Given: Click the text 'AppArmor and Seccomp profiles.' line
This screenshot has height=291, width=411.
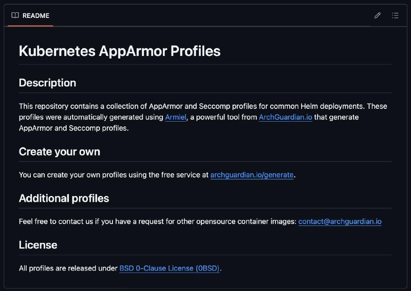Looking at the screenshot, I should tap(73, 128).
